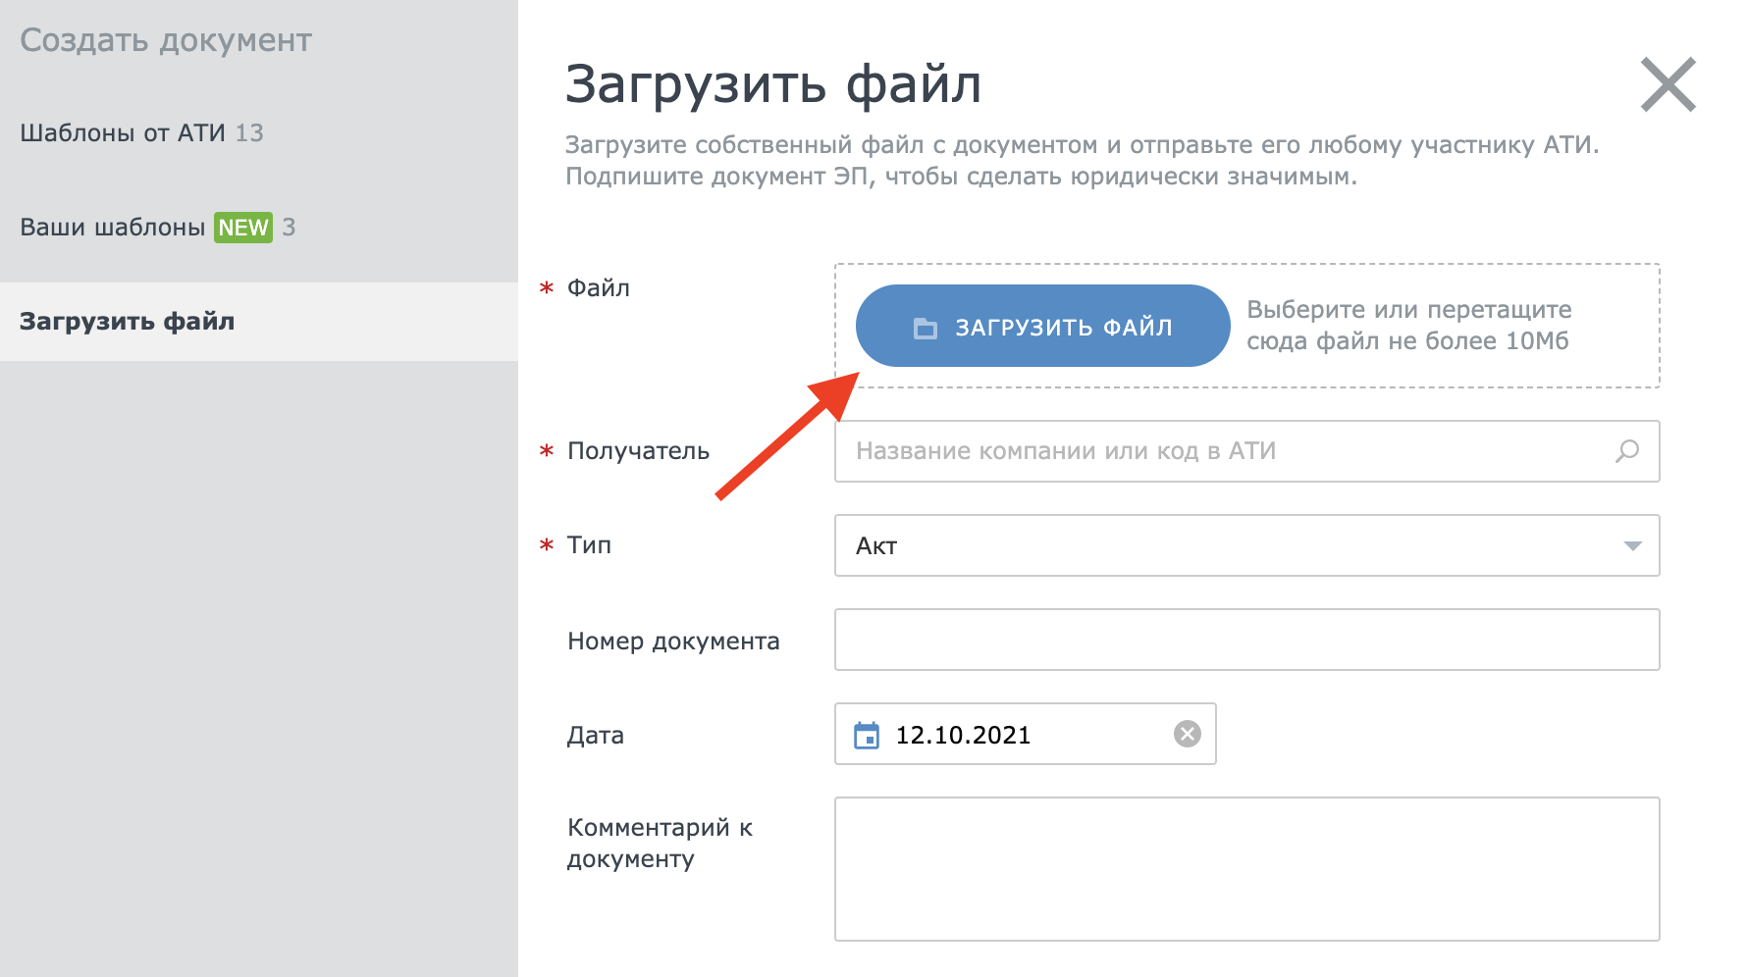
Task: Click the search magnifier in recipient field
Action: (x=1627, y=451)
